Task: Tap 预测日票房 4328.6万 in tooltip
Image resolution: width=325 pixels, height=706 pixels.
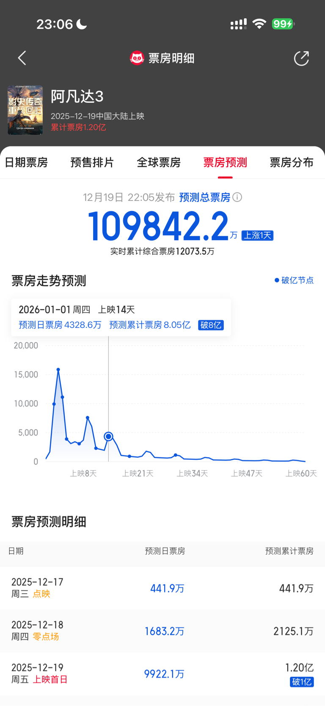Action: pyautogui.click(x=60, y=325)
